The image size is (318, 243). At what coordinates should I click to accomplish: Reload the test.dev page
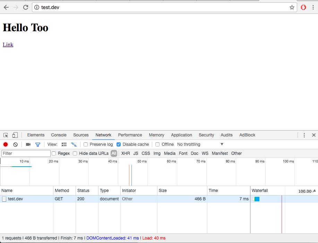(x=26, y=8)
